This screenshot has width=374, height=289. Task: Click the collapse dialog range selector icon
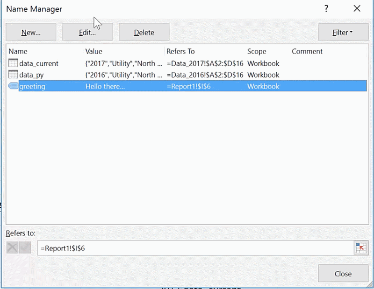point(360,248)
